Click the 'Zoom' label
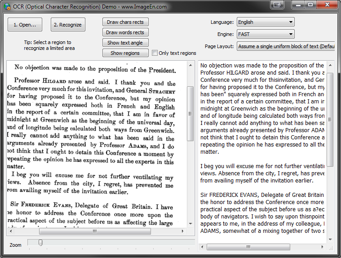 tap(15, 245)
